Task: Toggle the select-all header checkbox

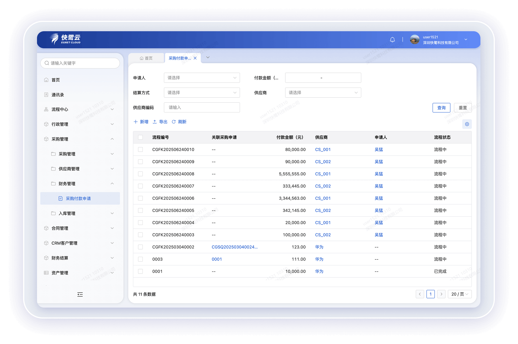Action: (140, 137)
